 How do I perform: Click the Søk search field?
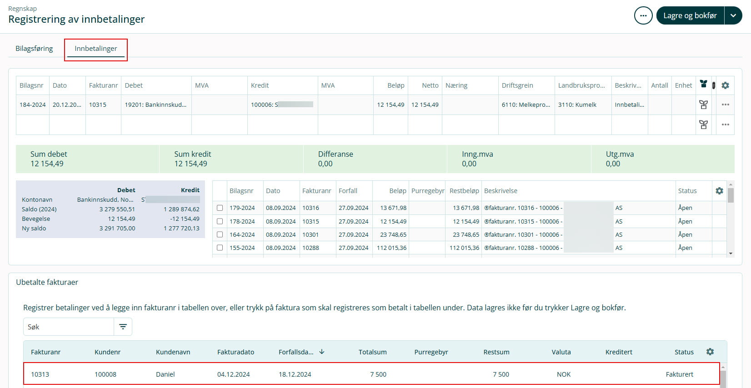pyautogui.click(x=68, y=327)
